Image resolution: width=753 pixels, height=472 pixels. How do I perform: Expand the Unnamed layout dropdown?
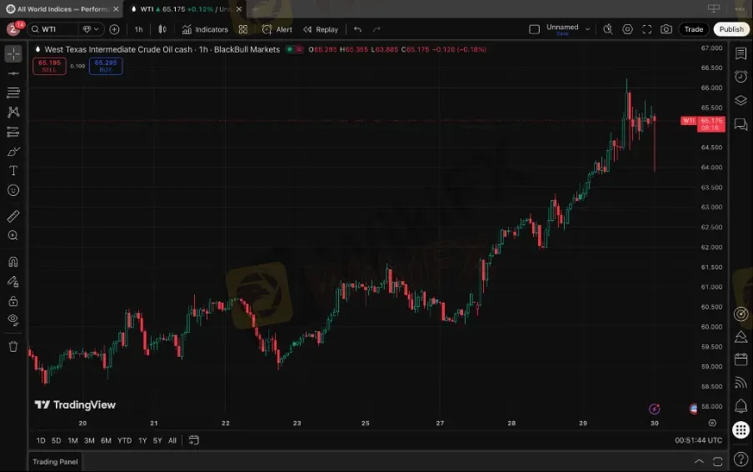(587, 28)
